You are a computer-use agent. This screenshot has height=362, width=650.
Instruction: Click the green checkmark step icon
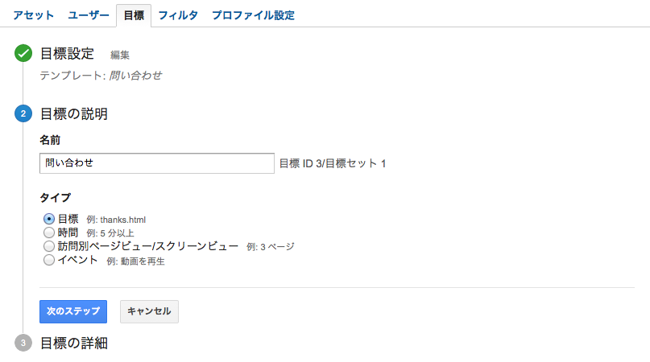pos(23,54)
